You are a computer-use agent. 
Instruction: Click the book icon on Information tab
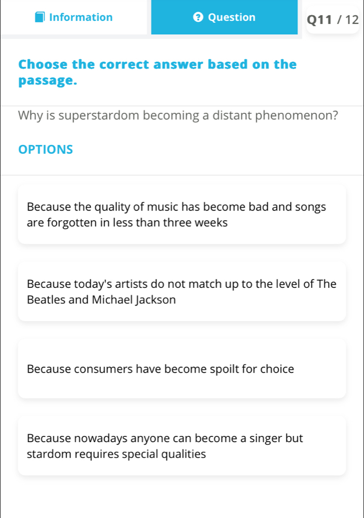tap(41, 17)
